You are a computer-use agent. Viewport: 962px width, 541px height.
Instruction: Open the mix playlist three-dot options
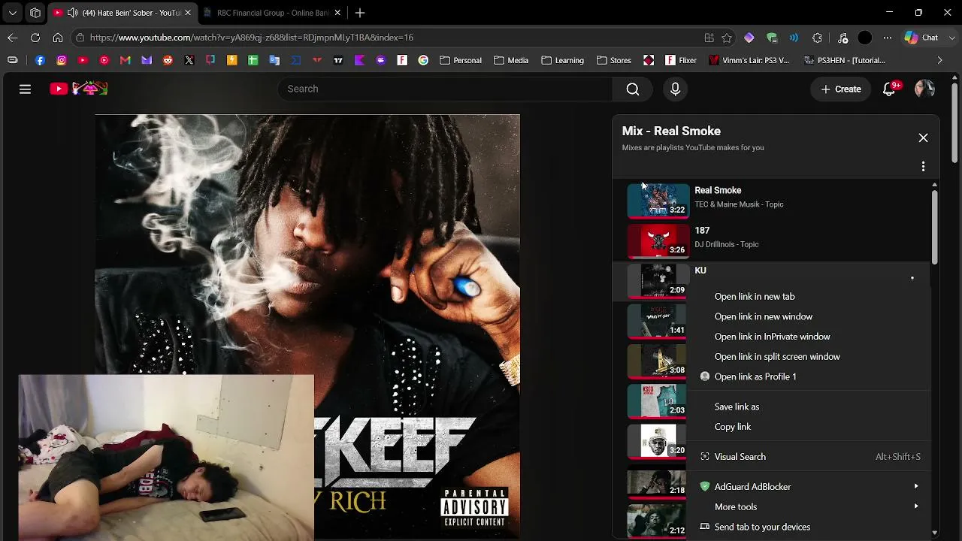pos(923,166)
